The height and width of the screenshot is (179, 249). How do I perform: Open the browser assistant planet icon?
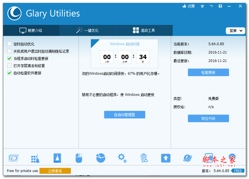(x=188, y=158)
